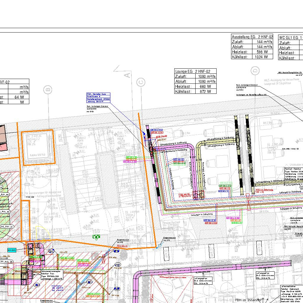Select the grid axis bubble C
The height and width of the screenshot is (303, 303).
pyautogui.click(x=141, y=82)
